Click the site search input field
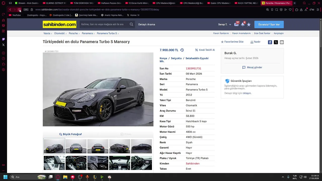Viewport: 322px width, 181px height. pyautogui.click(x=104, y=24)
